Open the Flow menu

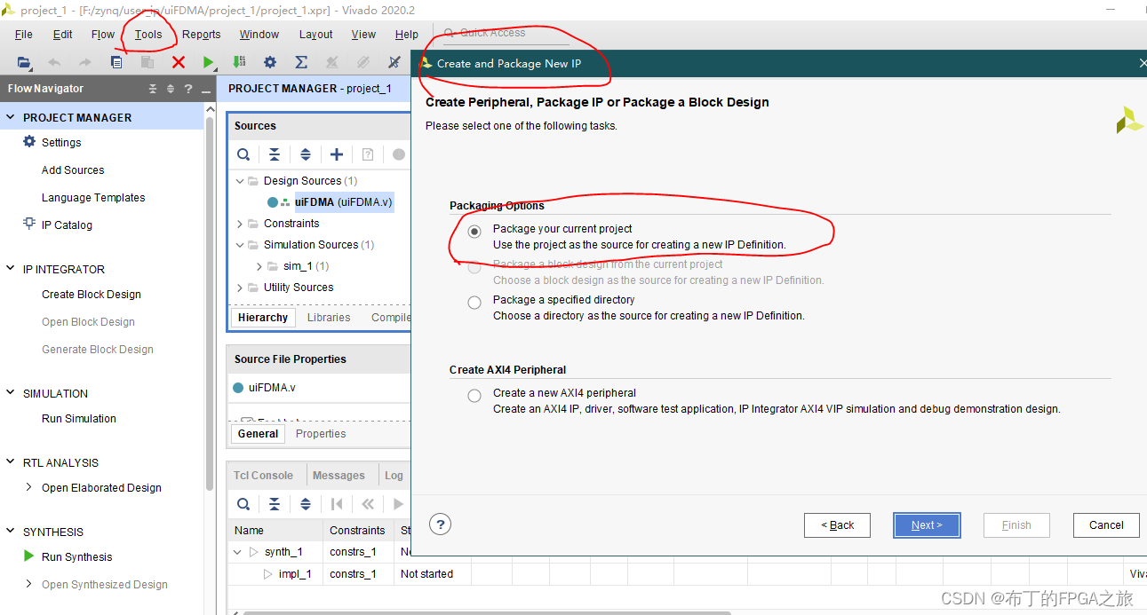tap(103, 35)
